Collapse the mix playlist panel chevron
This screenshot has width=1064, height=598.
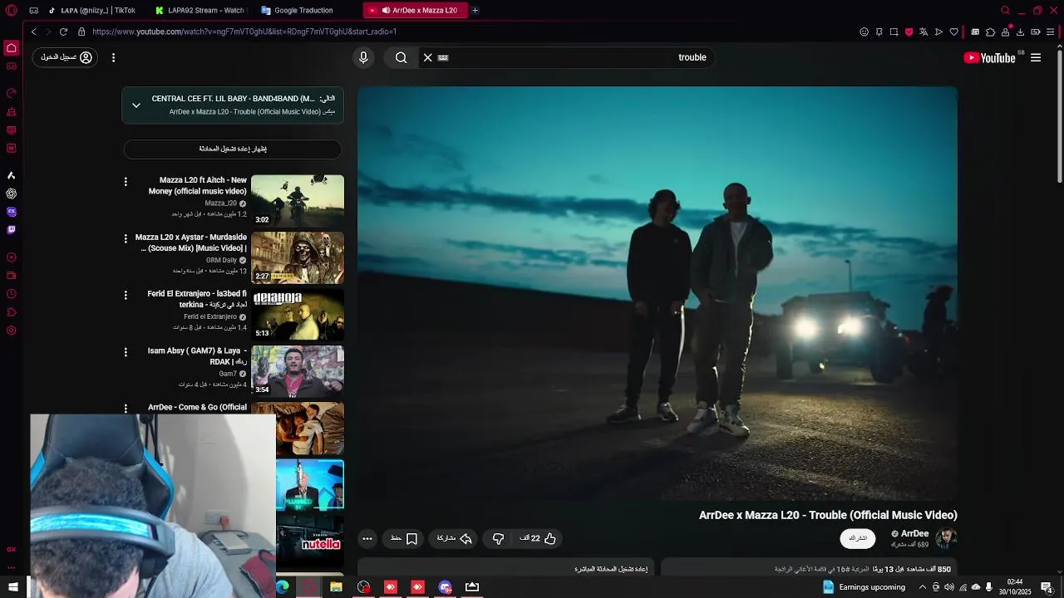[136, 105]
